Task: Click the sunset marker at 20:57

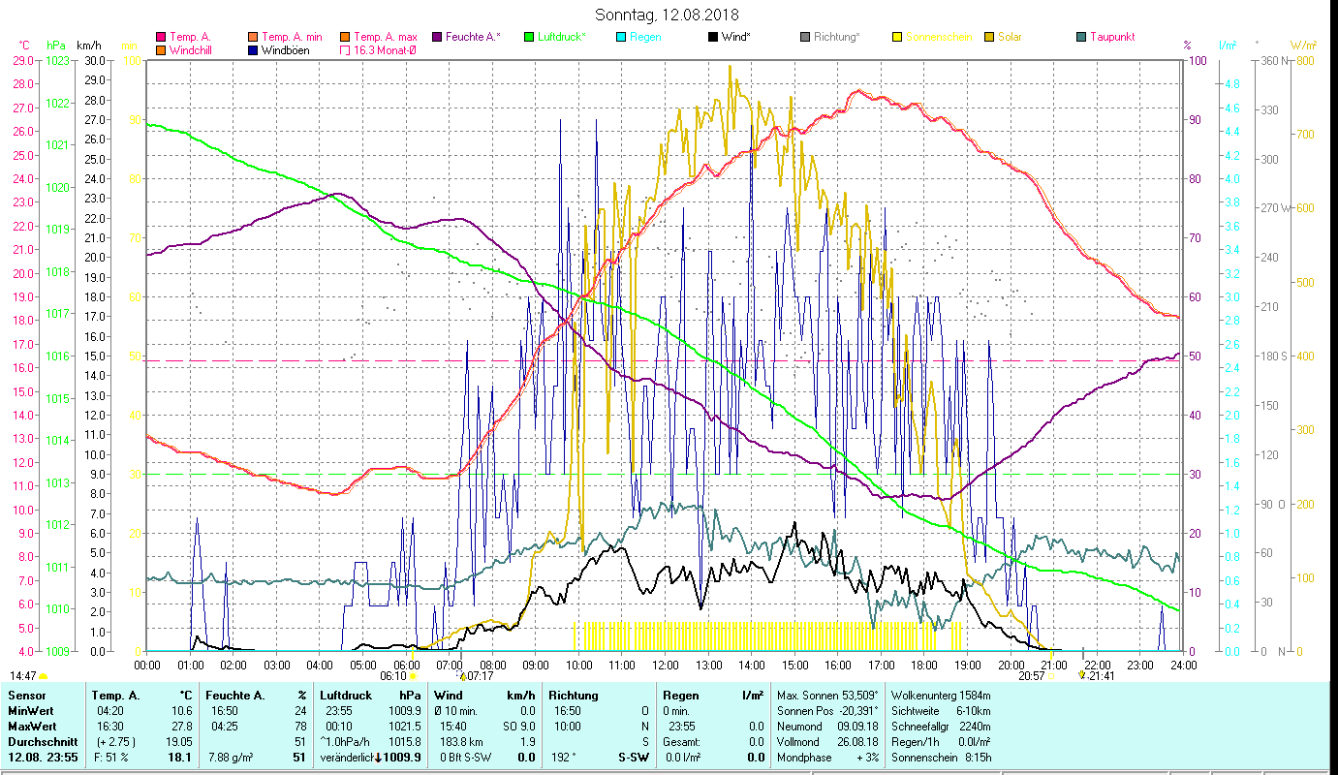Action: [x=1050, y=676]
